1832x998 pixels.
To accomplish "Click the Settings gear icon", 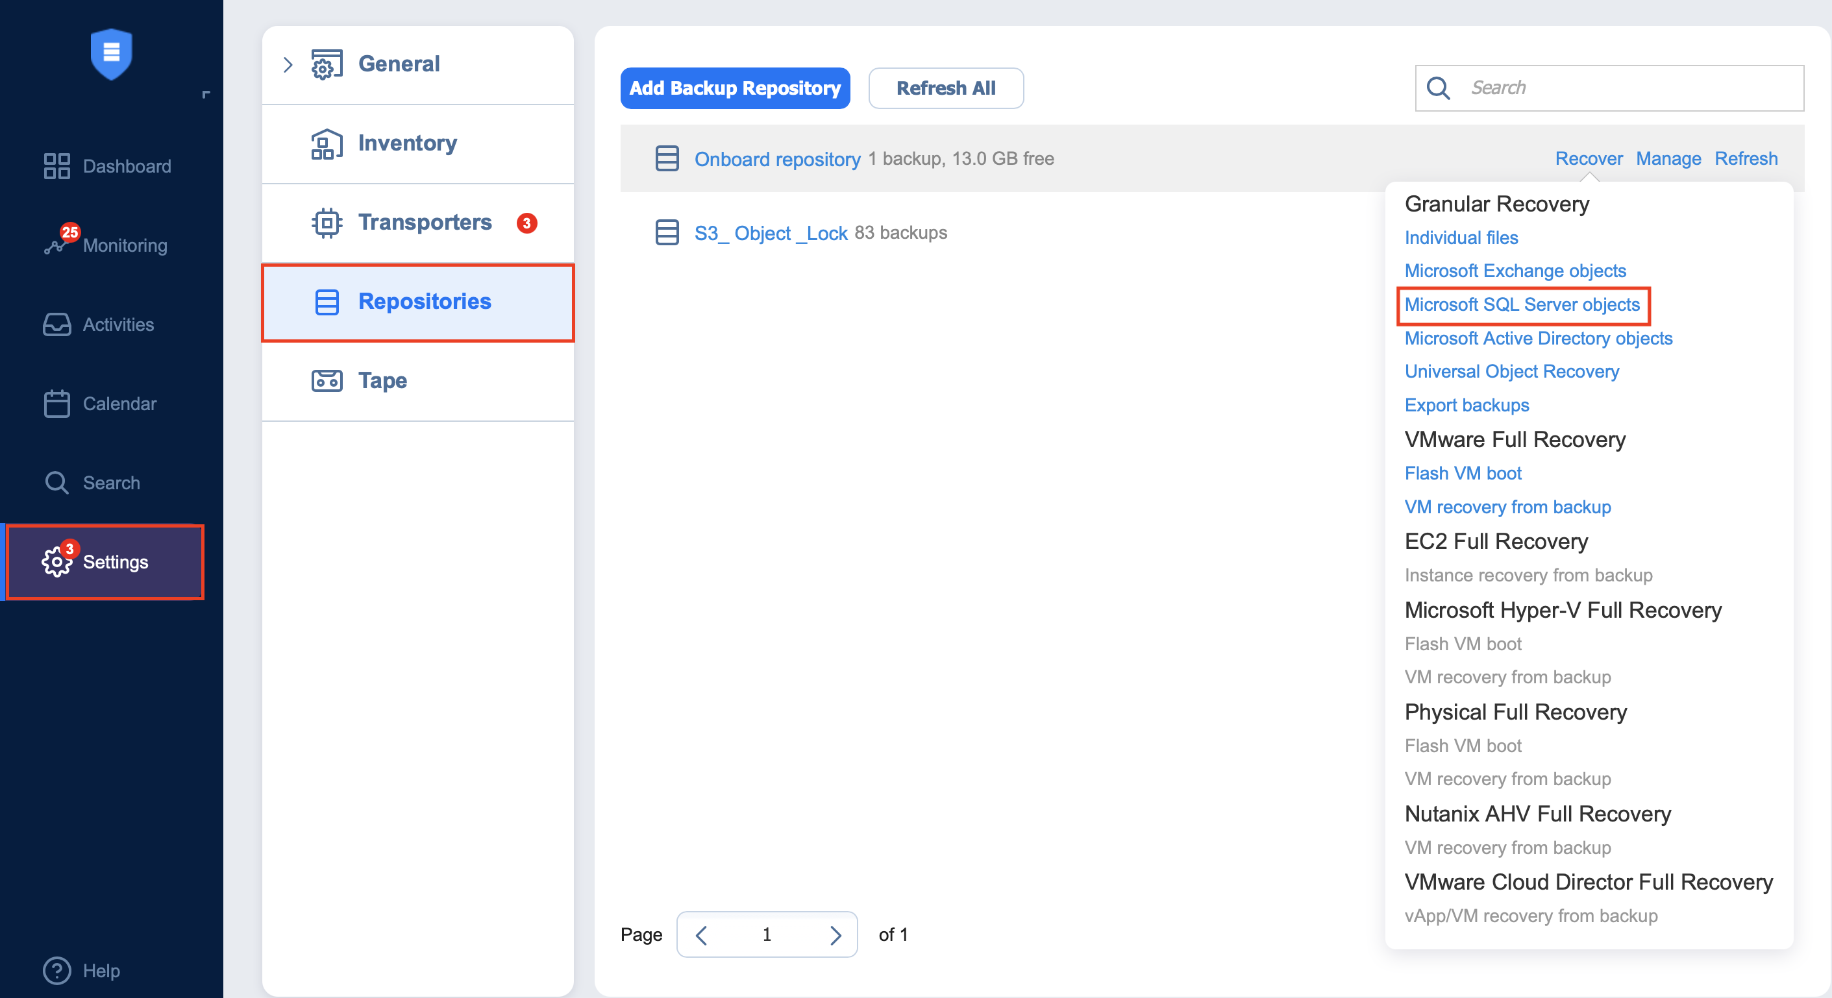I will [x=57, y=562].
